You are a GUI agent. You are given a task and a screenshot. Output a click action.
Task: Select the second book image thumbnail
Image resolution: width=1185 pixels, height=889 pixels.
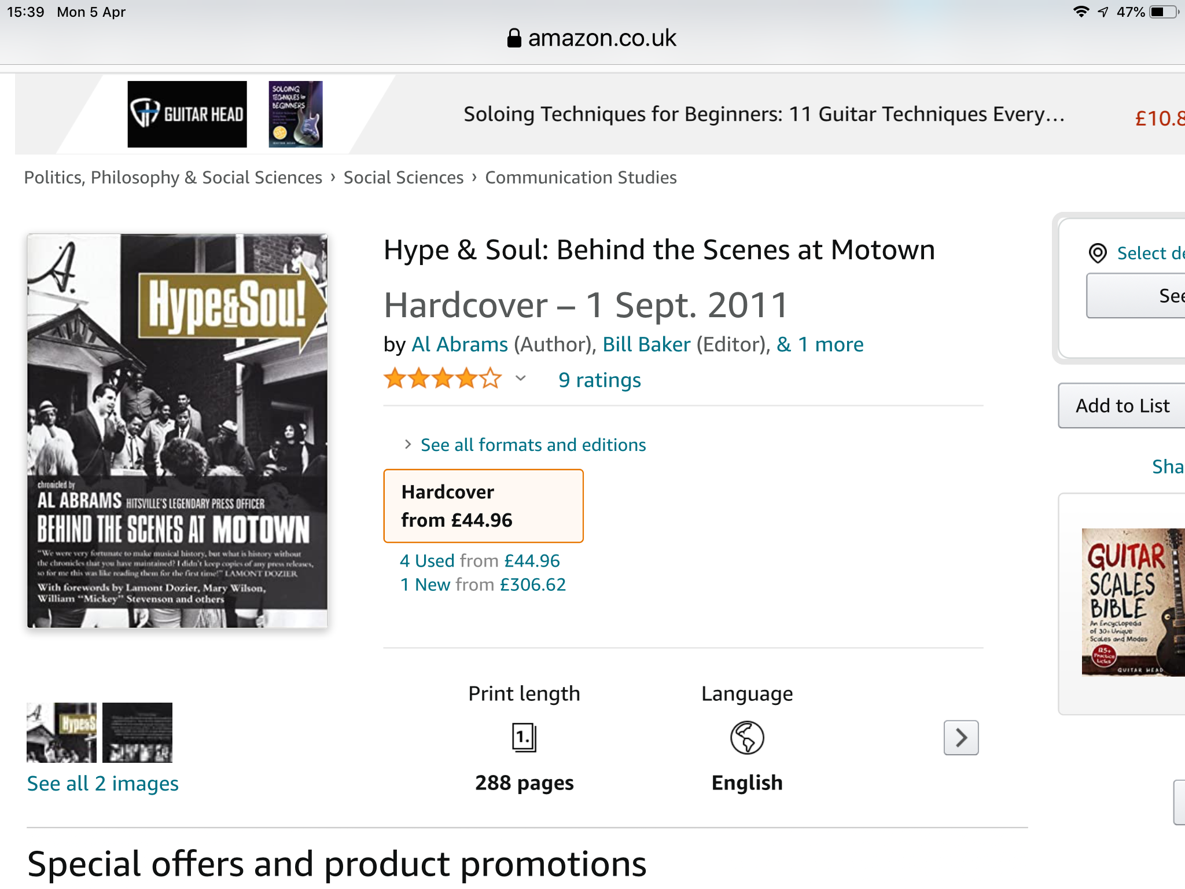pyautogui.click(x=137, y=732)
